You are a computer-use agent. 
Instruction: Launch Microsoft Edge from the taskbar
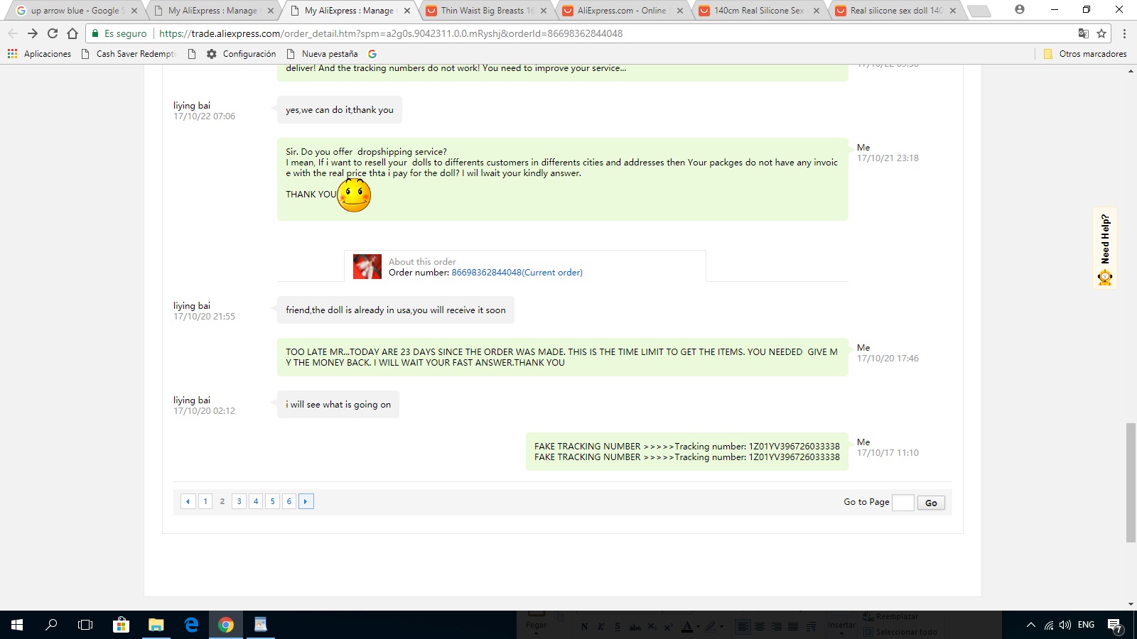click(191, 625)
